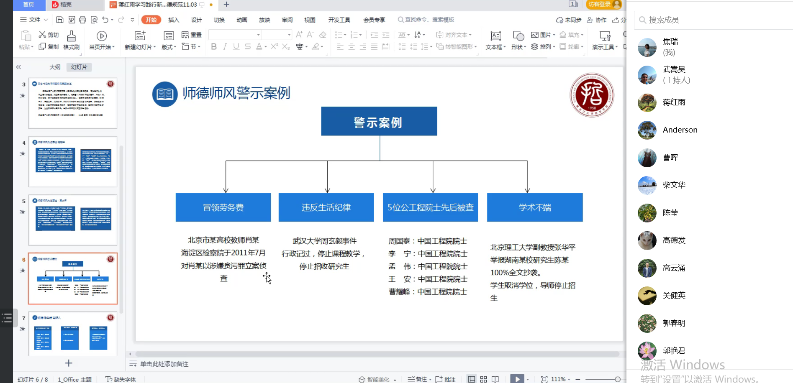
Task: Start slideshow from status bar play button
Action: [x=517, y=379]
